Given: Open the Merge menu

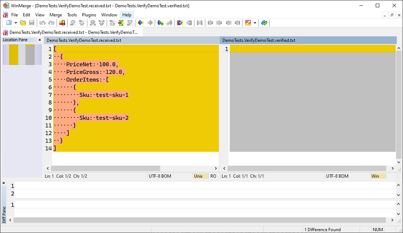Looking at the screenshot, I should click(56, 15).
